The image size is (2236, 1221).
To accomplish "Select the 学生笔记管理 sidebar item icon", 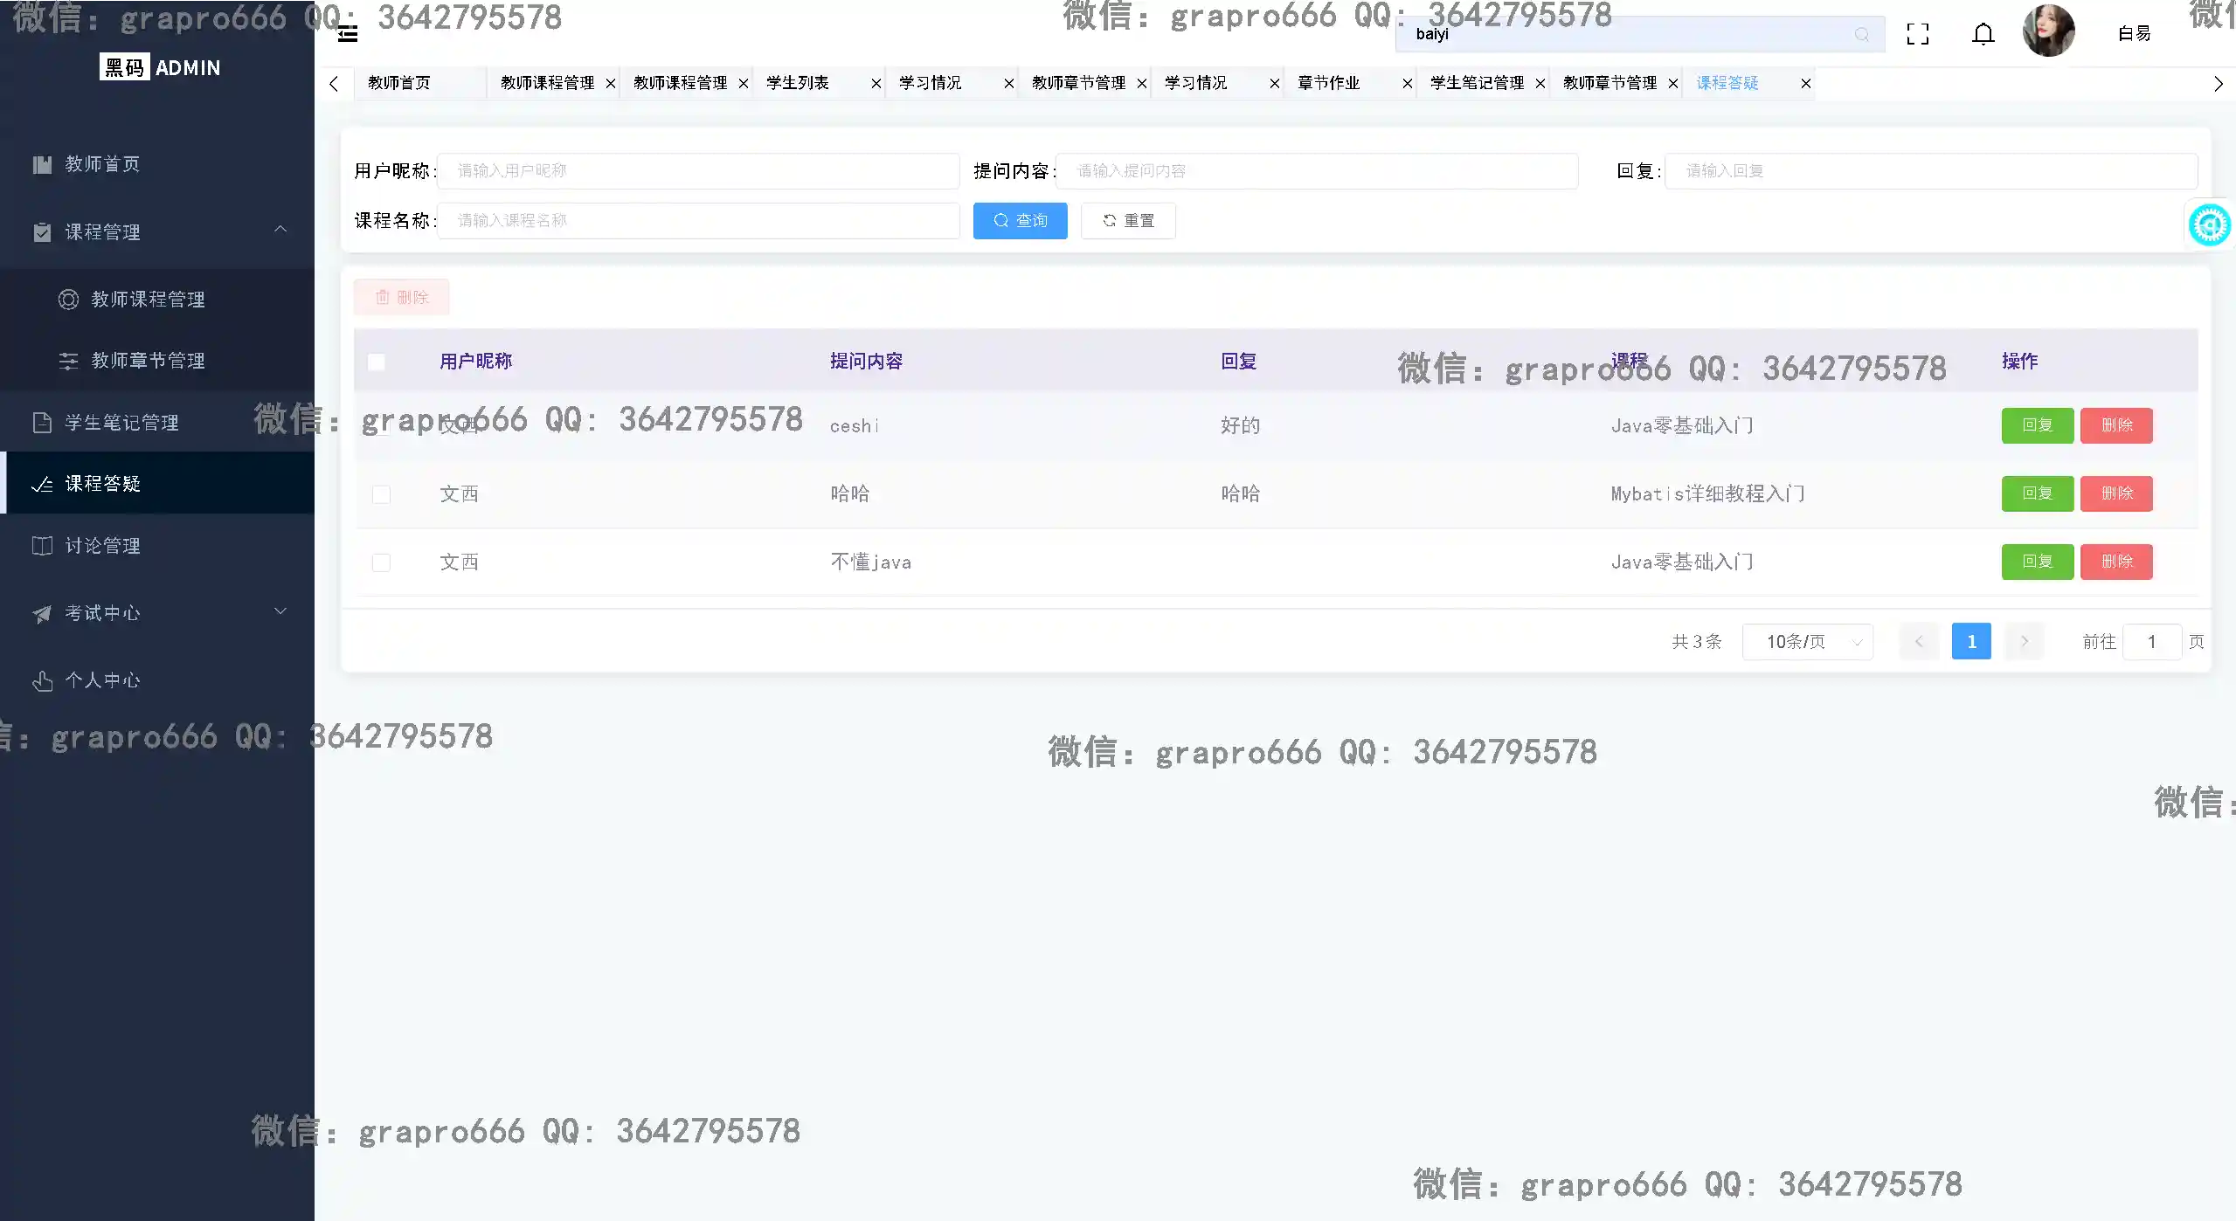I will click(42, 422).
